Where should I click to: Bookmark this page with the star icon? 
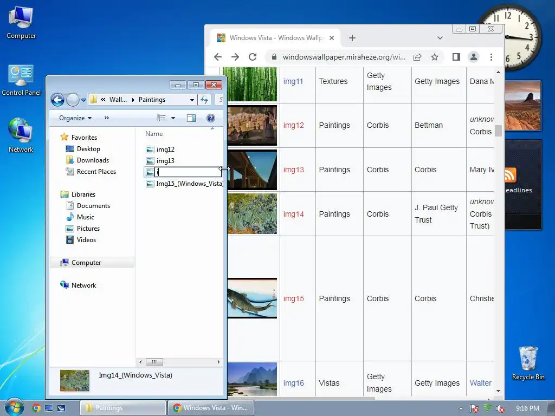coord(435,57)
